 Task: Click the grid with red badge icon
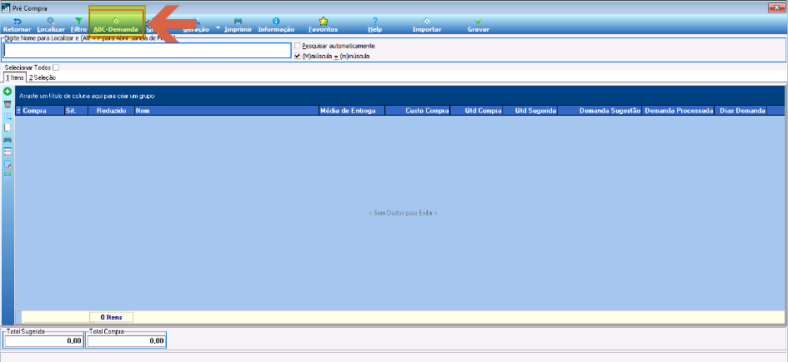coord(8,163)
